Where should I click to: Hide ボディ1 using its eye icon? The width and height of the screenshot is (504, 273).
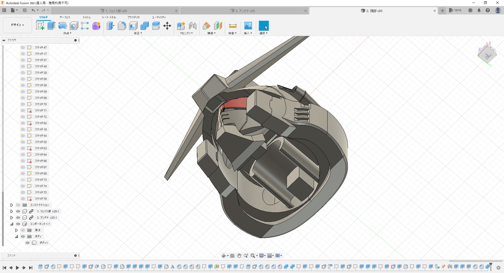click(x=28, y=243)
